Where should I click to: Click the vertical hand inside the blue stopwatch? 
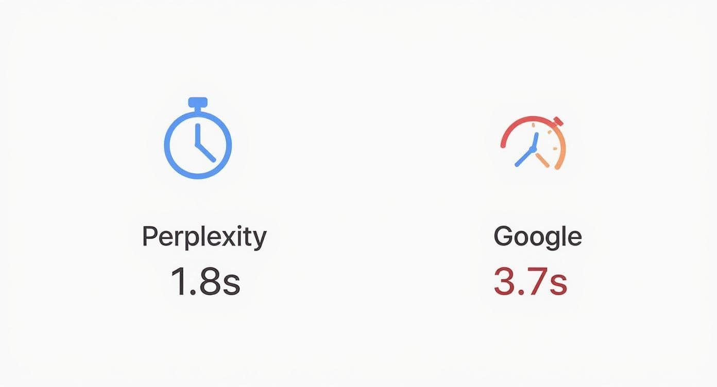coord(197,134)
